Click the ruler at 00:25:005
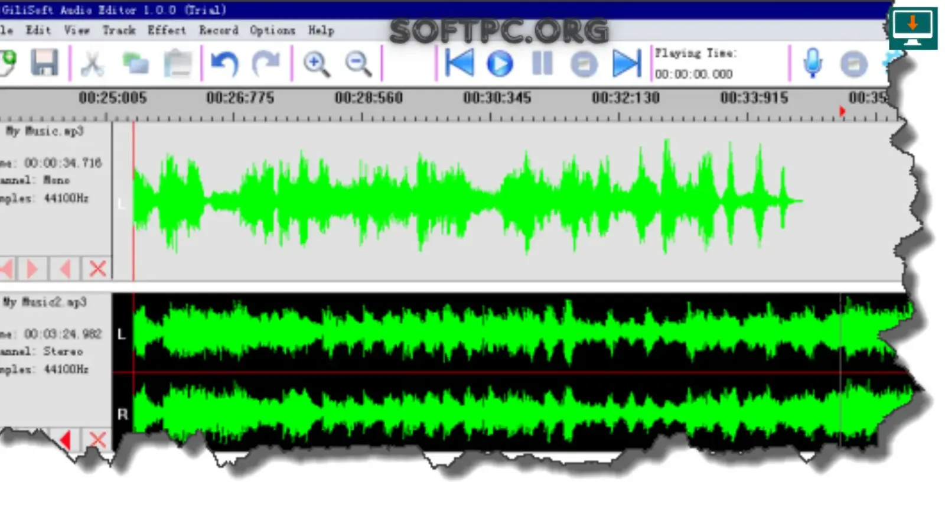 tap(112, 98)
